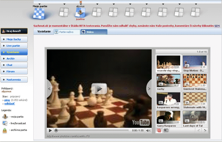222x142 pixels.
Task: Expand the dropdown arrow above Moje partie
Action: point(40,4)
